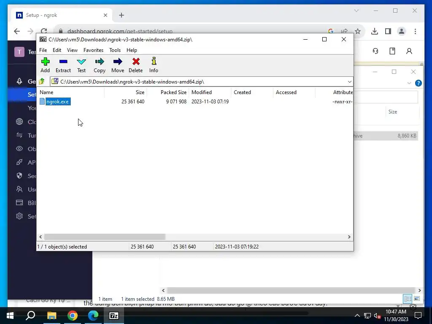The image size is (432, 324).
Task: Click the 2023-11-03 07:19 modified date
Action: click(x=210, y=102)
